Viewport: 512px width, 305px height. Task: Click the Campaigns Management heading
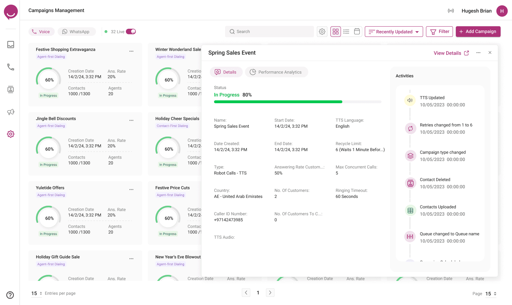click(56, 11)
